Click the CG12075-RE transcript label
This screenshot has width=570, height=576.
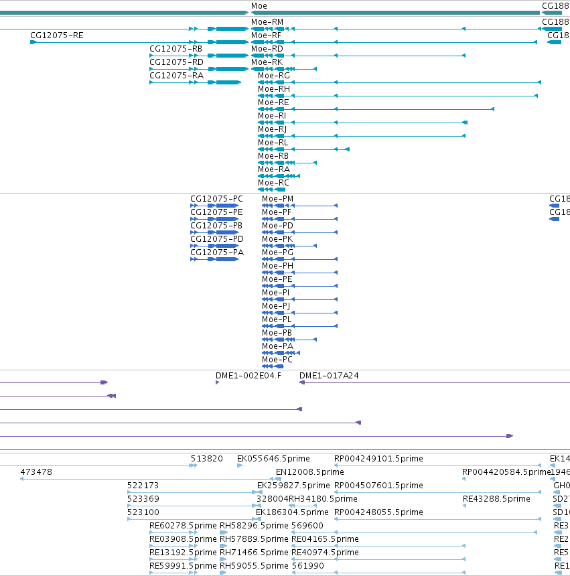pyautogui.click(x=57, y=35)
